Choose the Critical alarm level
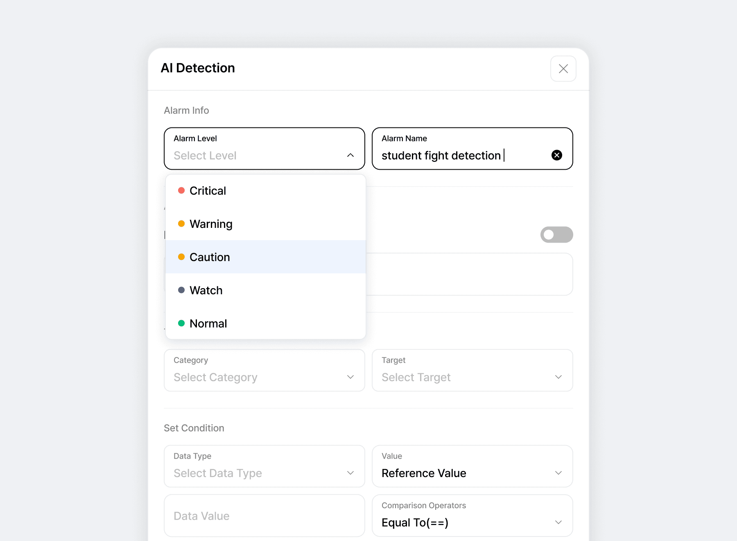 [208, 191]
